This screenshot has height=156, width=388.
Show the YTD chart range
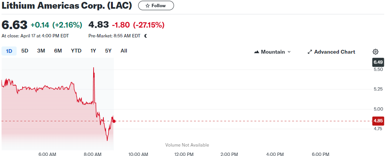tap(76, 51)
